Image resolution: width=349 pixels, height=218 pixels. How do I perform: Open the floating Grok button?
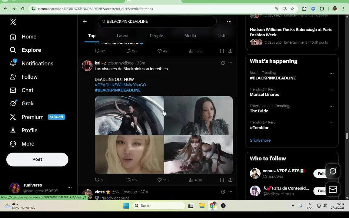[x=333, y=171]
